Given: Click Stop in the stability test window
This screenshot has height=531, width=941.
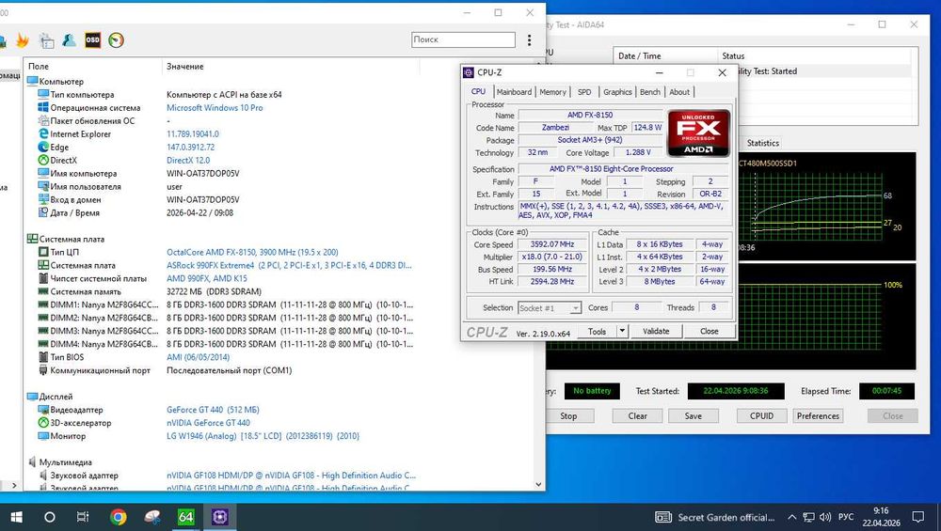Looking at the screenshot, I should pos(568,416).
